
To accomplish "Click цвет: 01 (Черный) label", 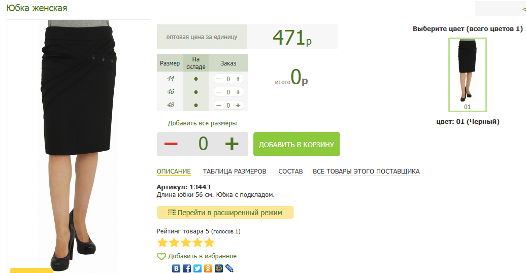I will pyautogui.click(x=468, y=121).
